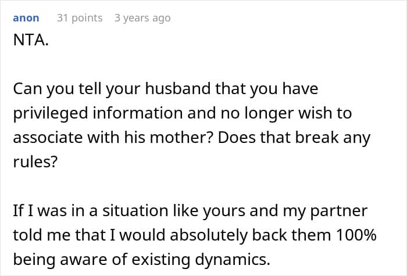Click the word 'points' beside the score
407x276 pixels.
pyautogui.click(x=87, y=18)
